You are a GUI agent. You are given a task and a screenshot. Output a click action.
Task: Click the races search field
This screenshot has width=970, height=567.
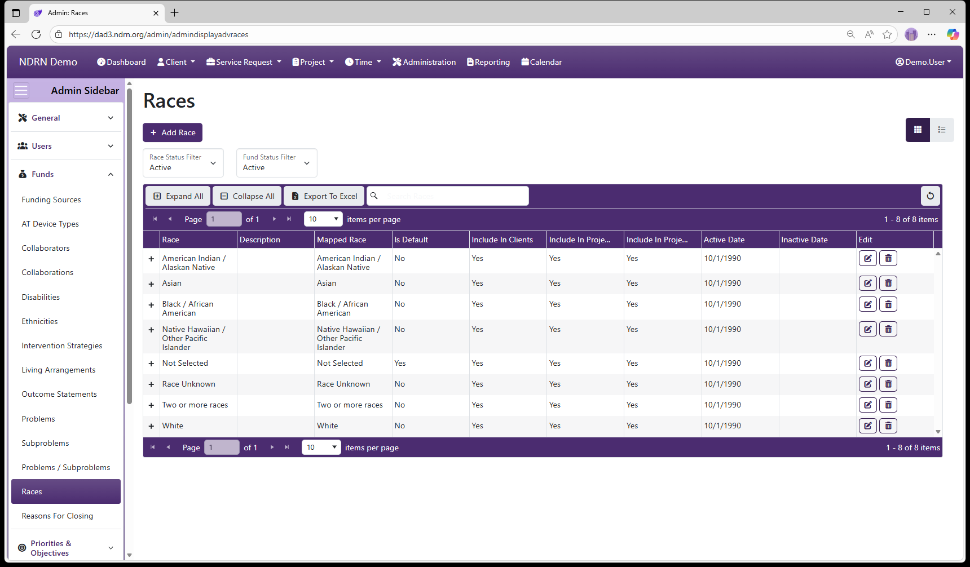[x=448, y=196]
